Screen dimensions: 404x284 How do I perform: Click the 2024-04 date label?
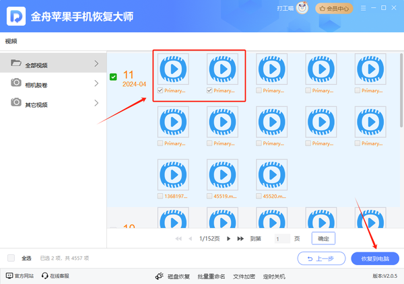click(x=134, y=84)
